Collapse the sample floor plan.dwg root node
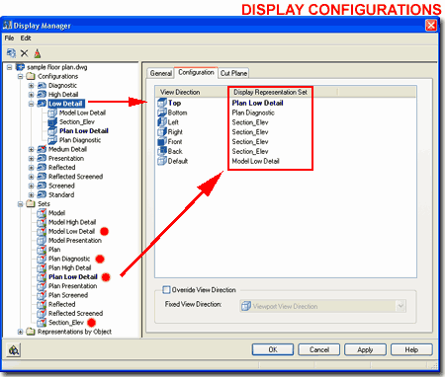 coord(9,67)
